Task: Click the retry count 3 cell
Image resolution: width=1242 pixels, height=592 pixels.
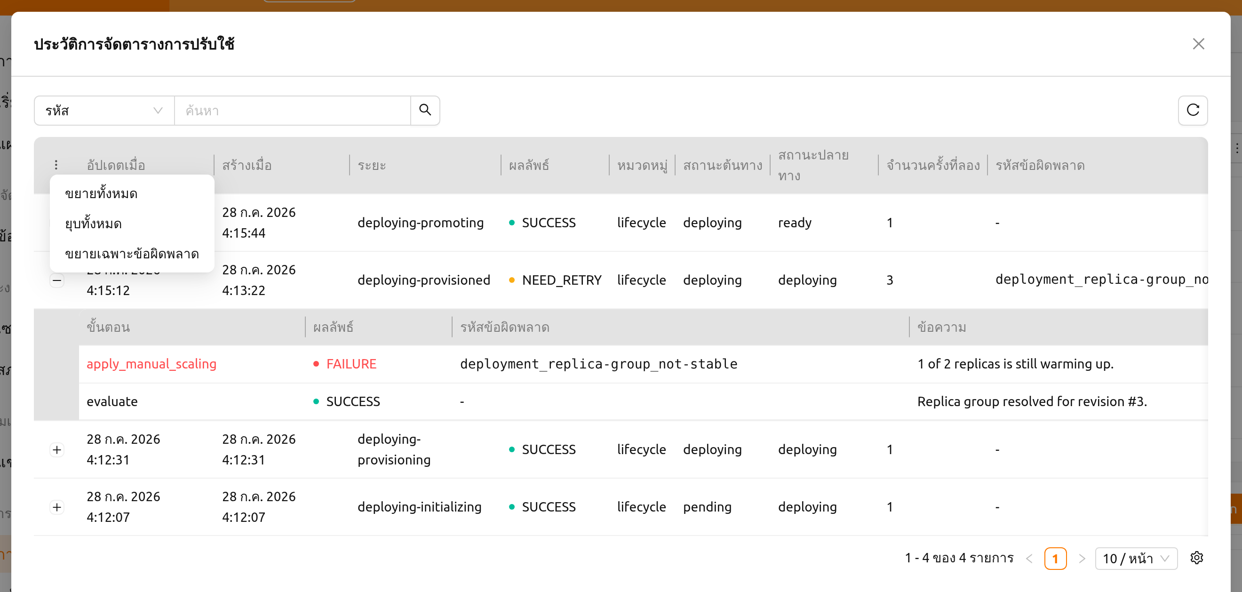Action: 890,280
